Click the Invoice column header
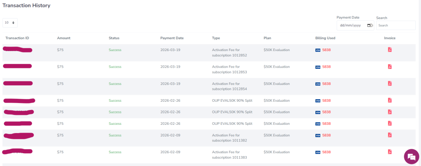 point(390,38)
